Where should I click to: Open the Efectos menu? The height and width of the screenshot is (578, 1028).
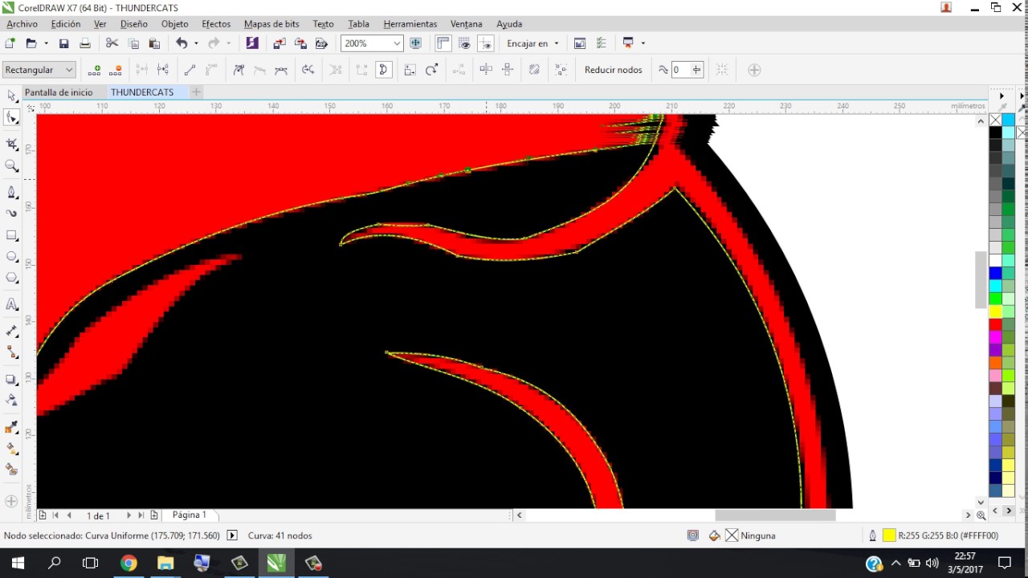pyautogui.click(x=216, y=24)
